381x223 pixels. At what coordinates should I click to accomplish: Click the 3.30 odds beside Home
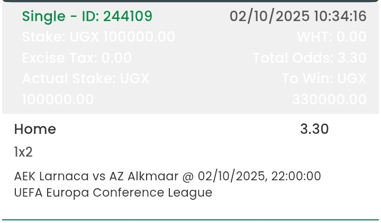314,129
